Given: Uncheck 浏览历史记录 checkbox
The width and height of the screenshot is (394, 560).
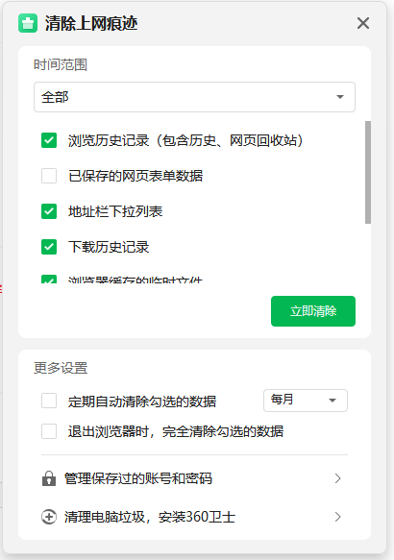Looking at the screenshot, I should [49, 140].
